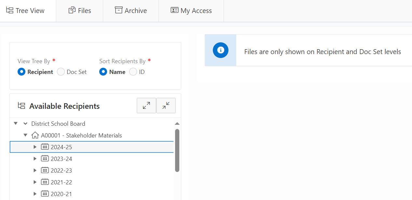Image resolution: width=412 pixels, height=200 pixels.
Task: Collapse the A00001 Stakeholder Materials node
Action: point(25,135)
